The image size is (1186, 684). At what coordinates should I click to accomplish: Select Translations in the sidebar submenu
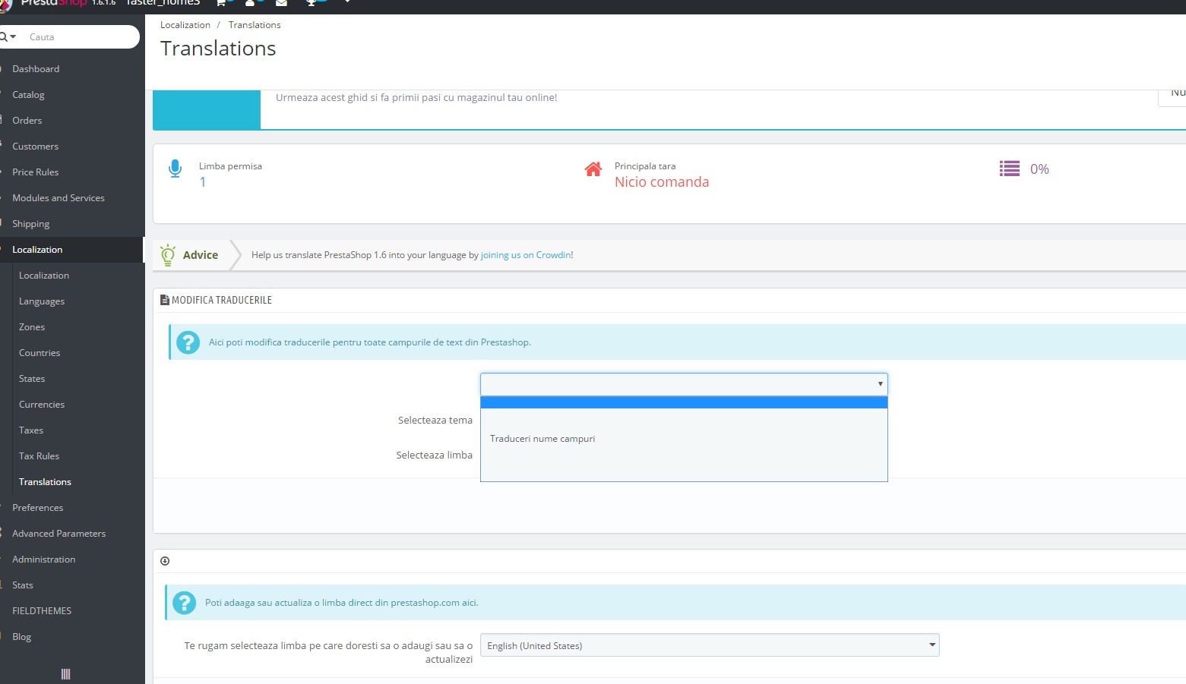(45, 482)
